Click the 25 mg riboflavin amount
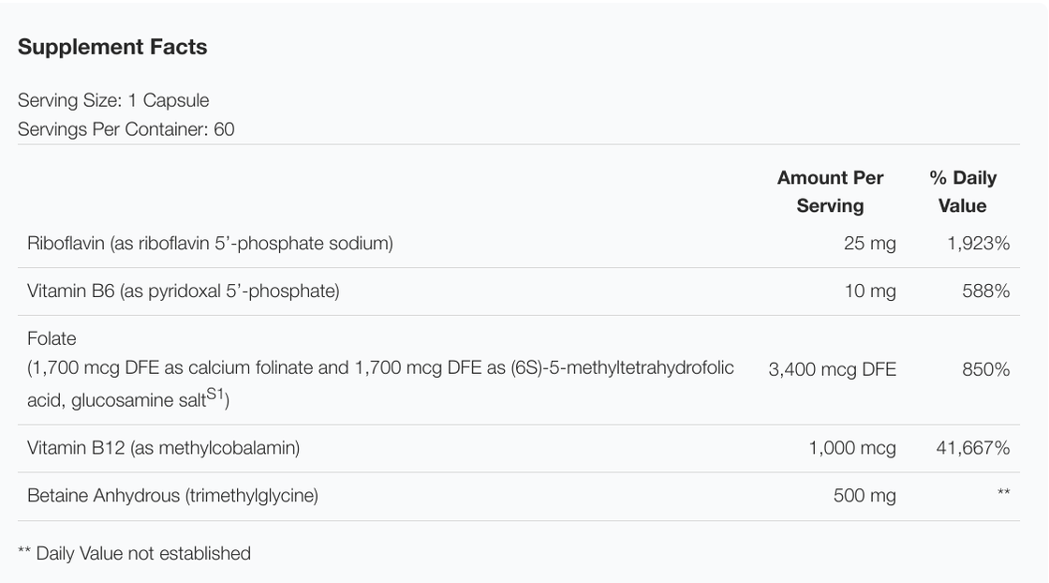Screen dimensions: 1049x583 [x=869, y=244]
